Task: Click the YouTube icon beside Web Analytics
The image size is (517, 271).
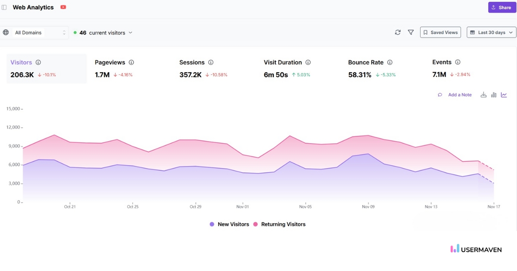Action: [63, 7]
